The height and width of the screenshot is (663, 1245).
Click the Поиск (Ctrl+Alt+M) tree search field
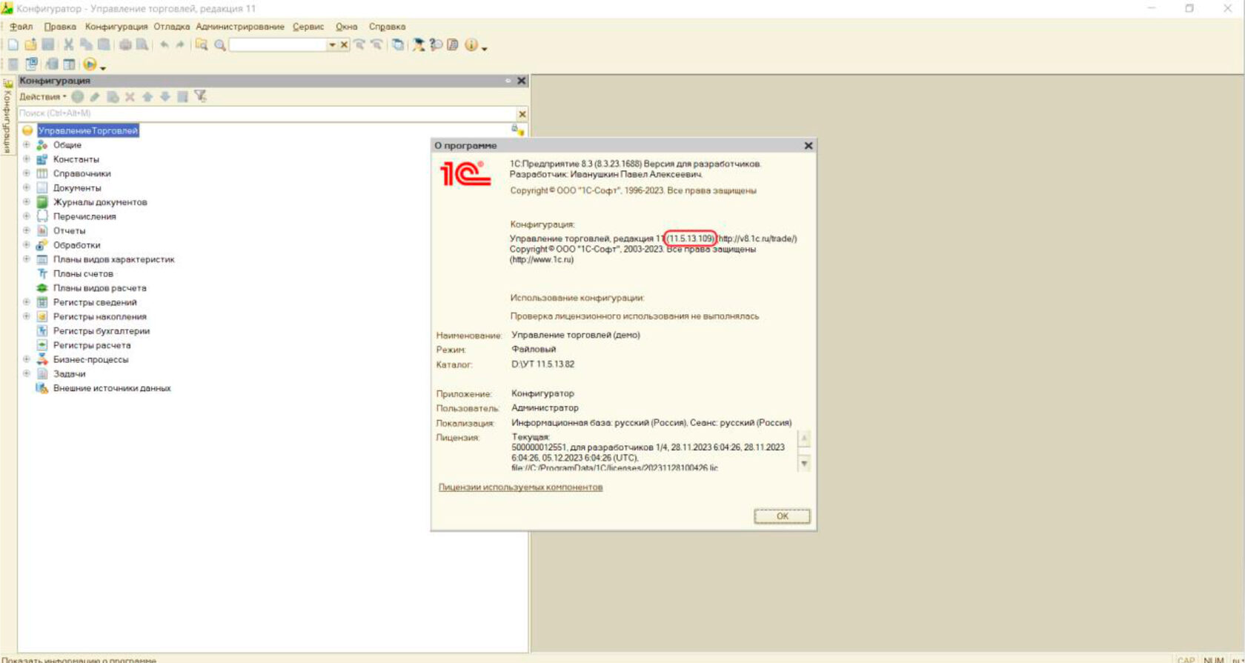coord(267,114)
